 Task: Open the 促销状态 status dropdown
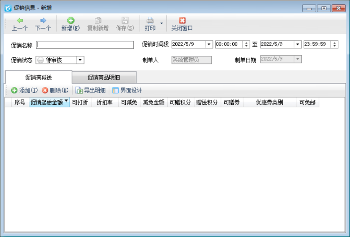click(80, 60)
